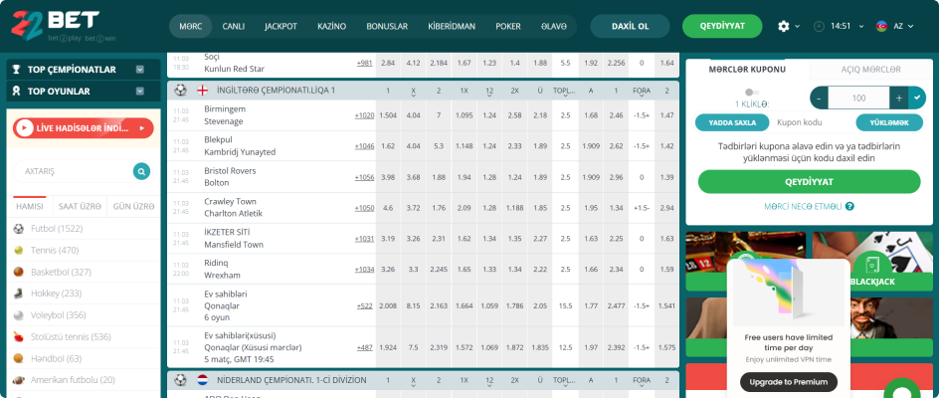Viewport: 939px width, 398px height.
Task: Toggle the 1 kliklə one-click switch
Action: pos(752,93)
